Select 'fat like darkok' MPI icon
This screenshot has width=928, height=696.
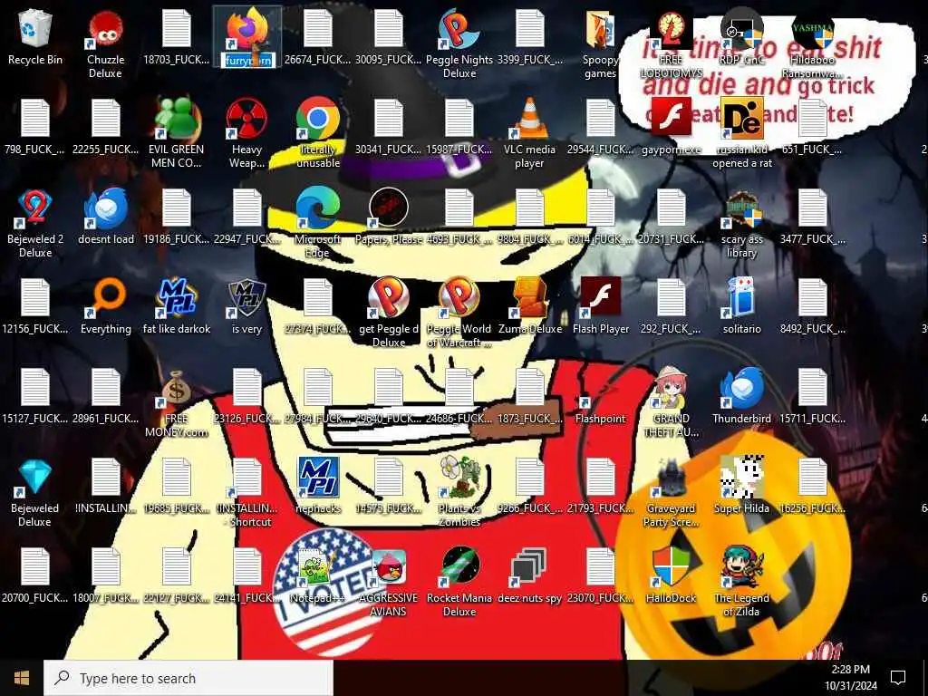tap(177, 298)
